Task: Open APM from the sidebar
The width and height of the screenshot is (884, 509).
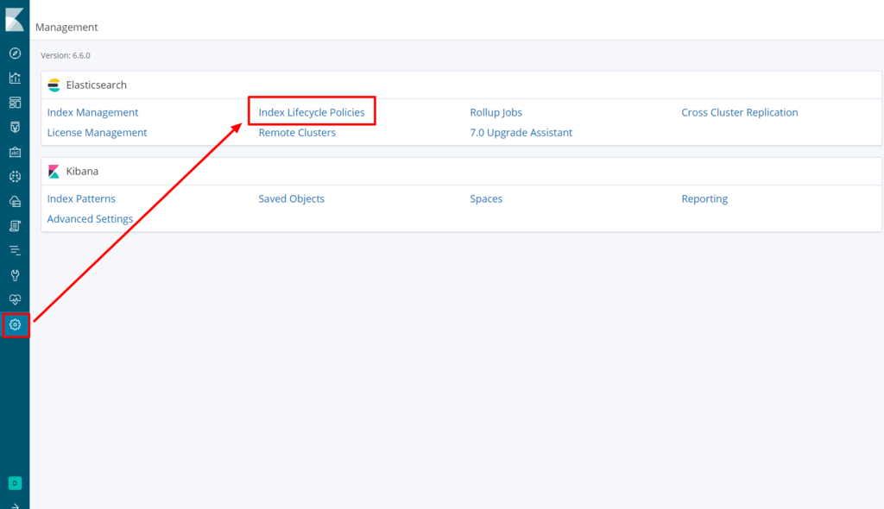Action: (16, 250)
